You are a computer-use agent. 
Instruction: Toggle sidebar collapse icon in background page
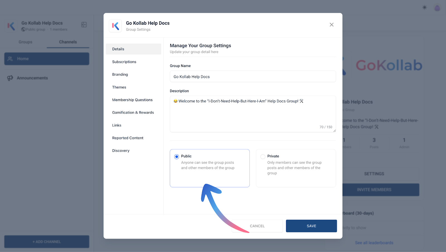[x=84, y=25]
